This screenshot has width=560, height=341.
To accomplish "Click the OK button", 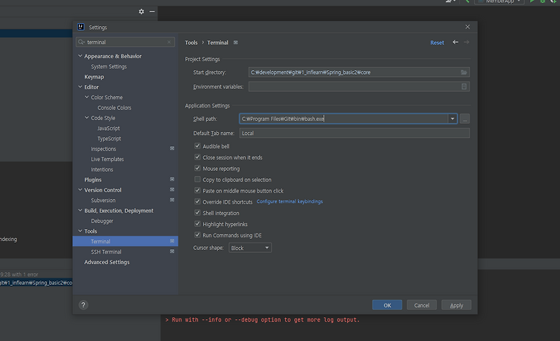I will pos(387,305).
